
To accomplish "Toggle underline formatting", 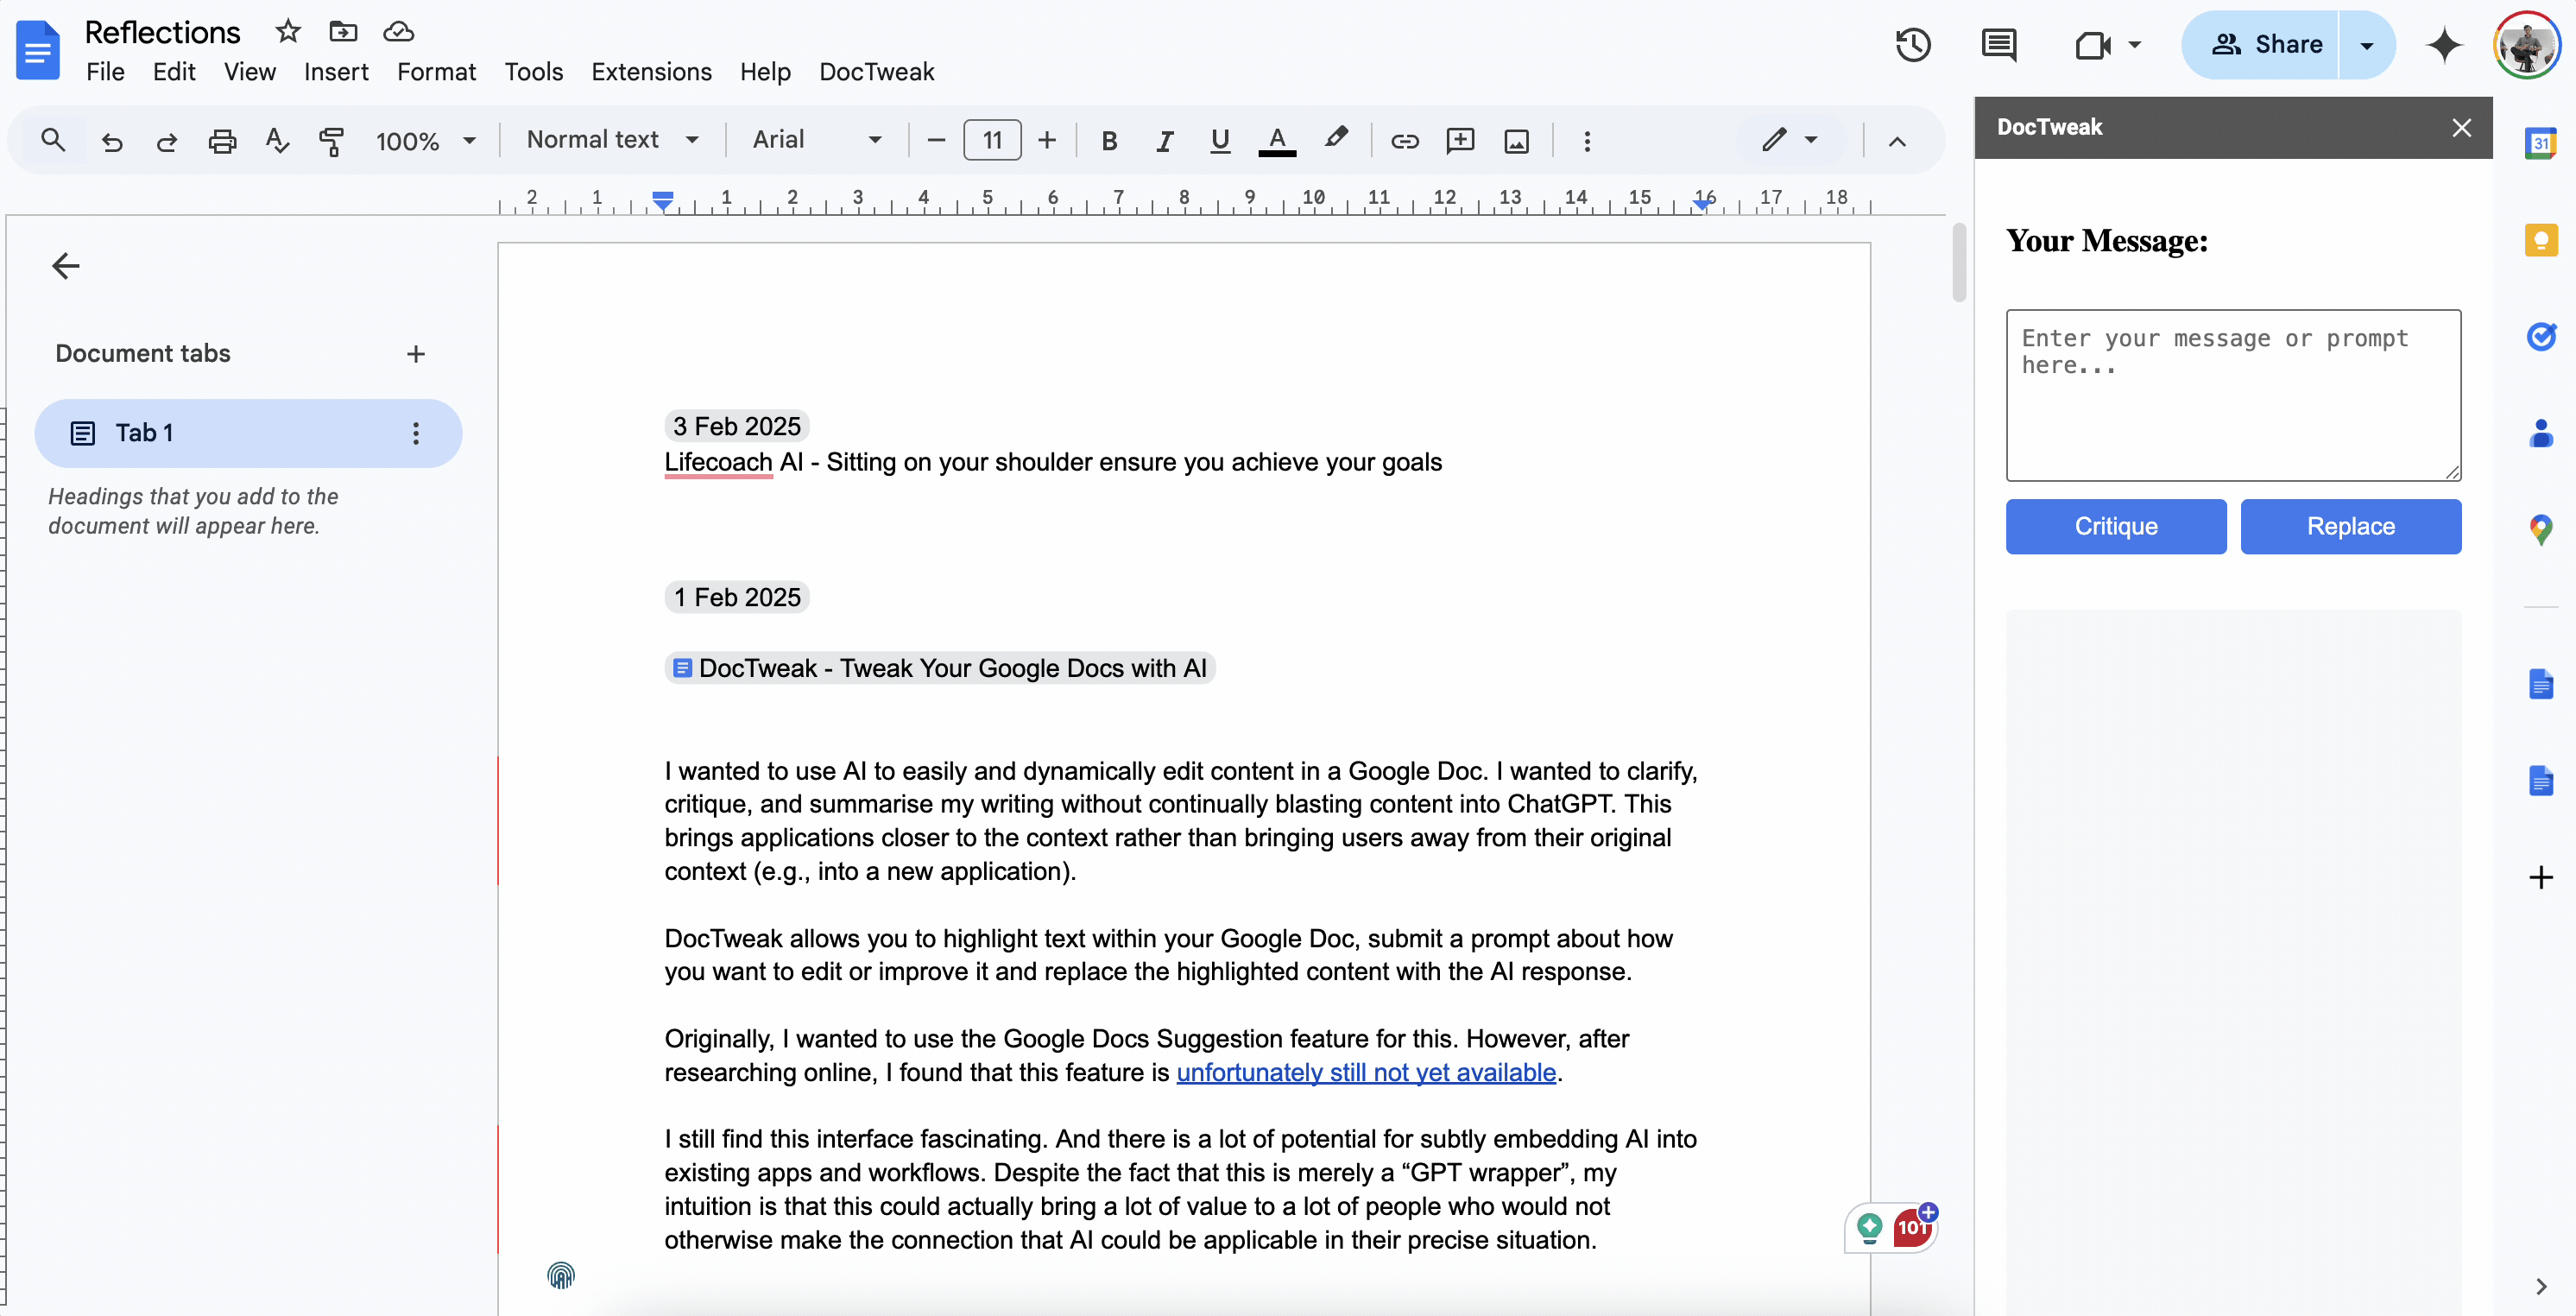I will 1219,141.
